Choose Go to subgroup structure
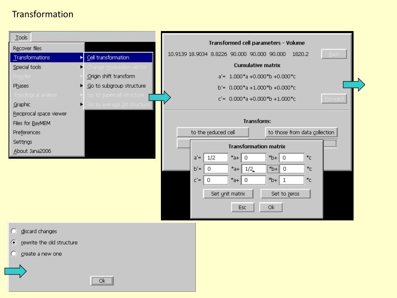Viewport: 397px width, 298px height. (116, 86)
